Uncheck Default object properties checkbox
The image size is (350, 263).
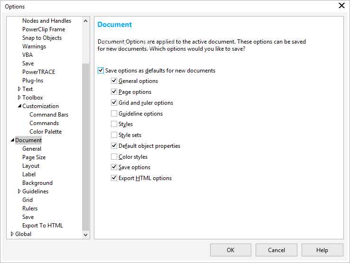pos(114,145)
